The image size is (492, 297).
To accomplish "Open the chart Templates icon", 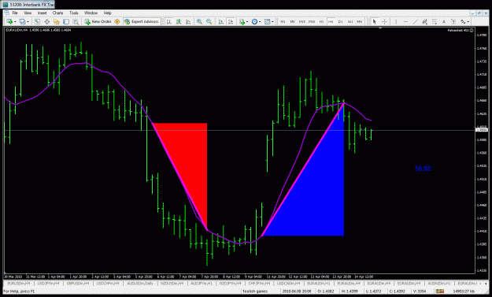I will [268, 21].
